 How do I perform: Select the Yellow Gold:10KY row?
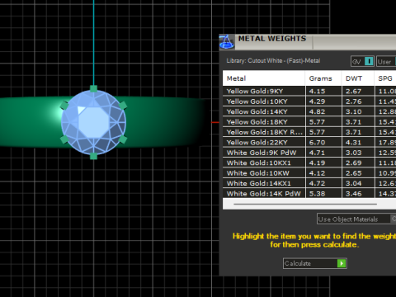point(309,101)
